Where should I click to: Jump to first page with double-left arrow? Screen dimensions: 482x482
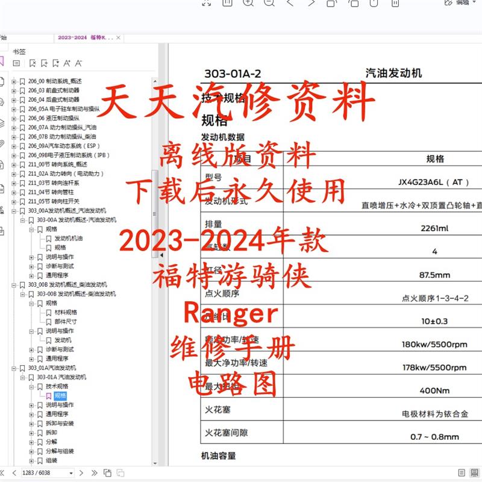point(2,473)
